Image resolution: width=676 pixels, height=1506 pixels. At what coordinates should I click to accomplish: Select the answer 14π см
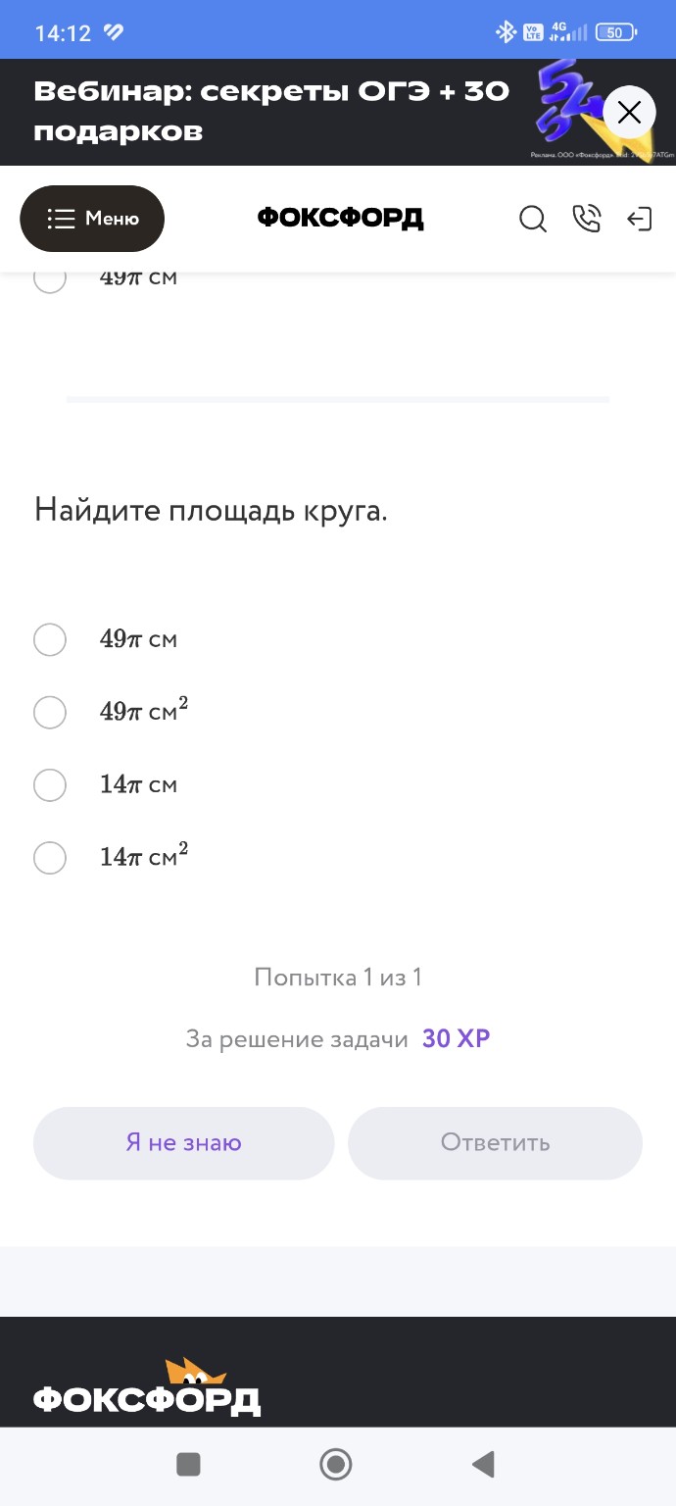coord(50,785)
